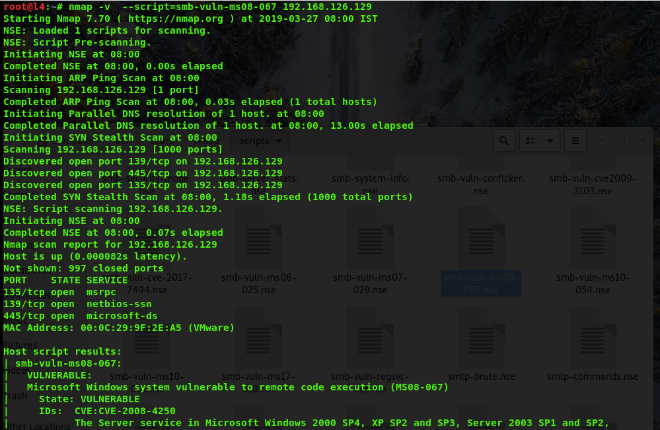This screenshot has width=660, height=430.
Task: Open the Pictures folder in sidebar
Action: (18, 345)
